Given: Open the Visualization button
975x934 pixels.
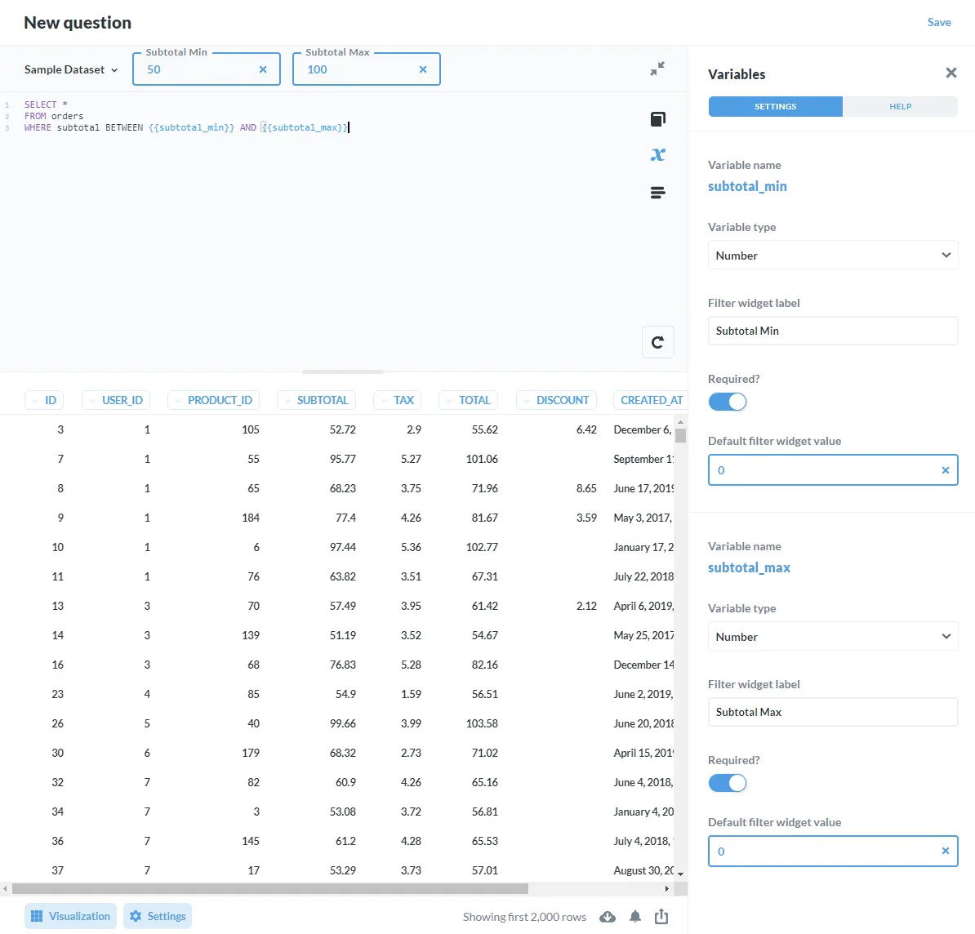Looking at the screenshot, I should 71,916.
